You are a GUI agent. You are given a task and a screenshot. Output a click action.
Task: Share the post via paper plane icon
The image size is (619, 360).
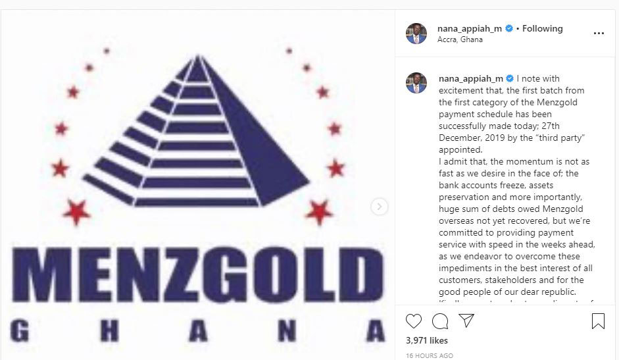[466, 321]
